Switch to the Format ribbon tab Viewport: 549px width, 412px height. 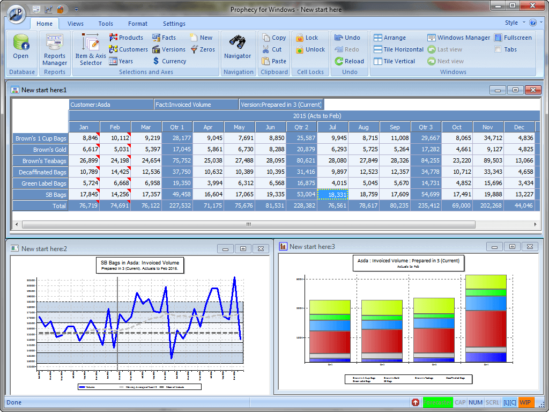138,24
